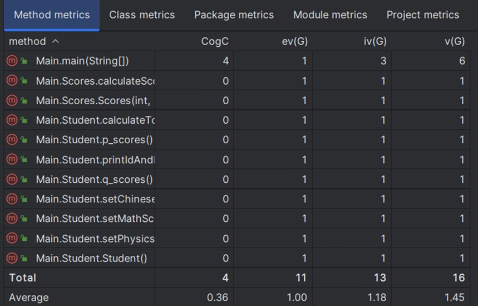This screenshot has height=306, width=478.
Task: Click method icon beside Main.Student.setPhysics row
Action: (x=11, y=239)
